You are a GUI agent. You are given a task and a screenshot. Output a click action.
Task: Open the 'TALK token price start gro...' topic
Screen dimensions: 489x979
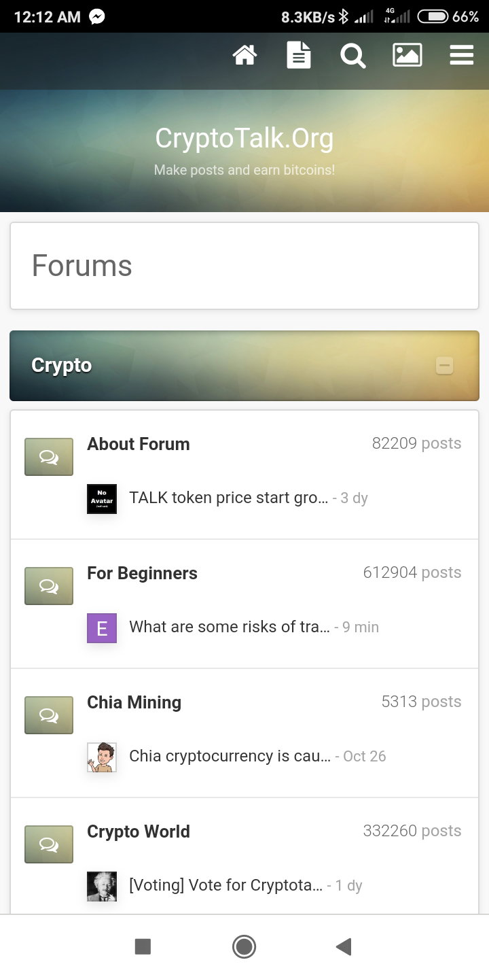[x=229, y=498]
